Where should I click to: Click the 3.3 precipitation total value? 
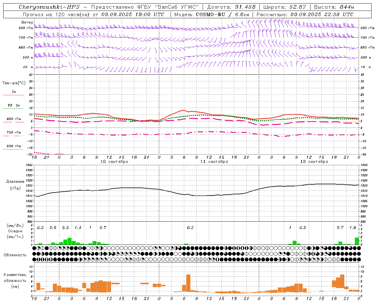[65, 228]
